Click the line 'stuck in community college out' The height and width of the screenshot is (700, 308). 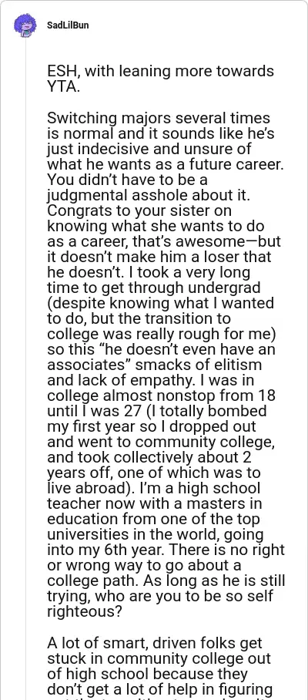(159, 658)
